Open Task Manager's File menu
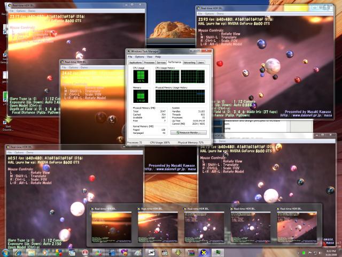Image resolution: width=342 pixels, height=257 pixels. (x=130, y=57)
